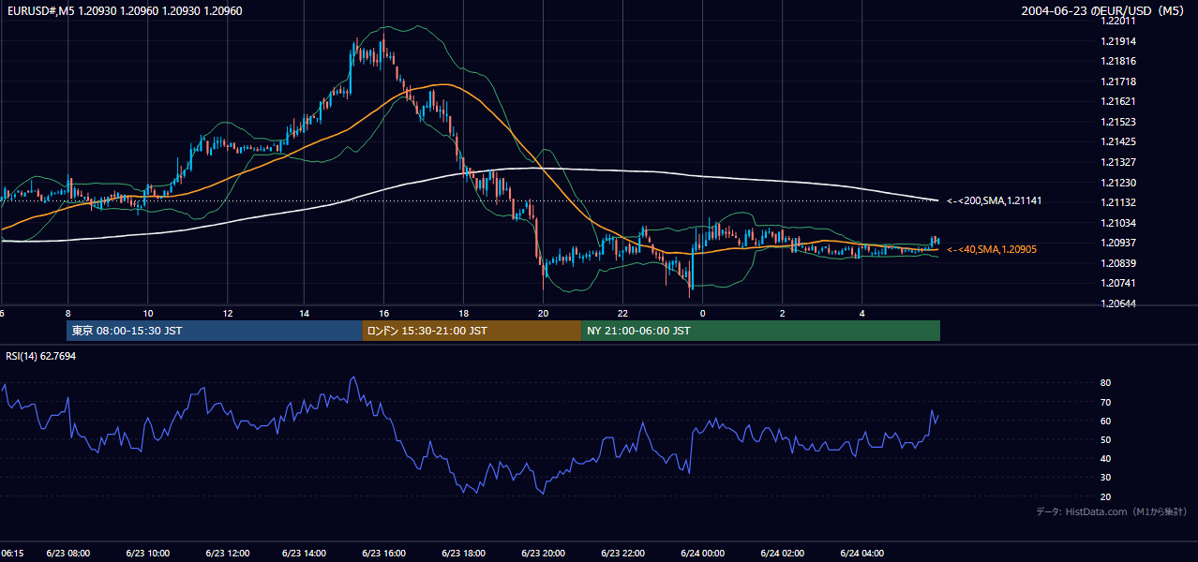
Task: Click the 6/24 04:00 time label
Action: (862, 554)
